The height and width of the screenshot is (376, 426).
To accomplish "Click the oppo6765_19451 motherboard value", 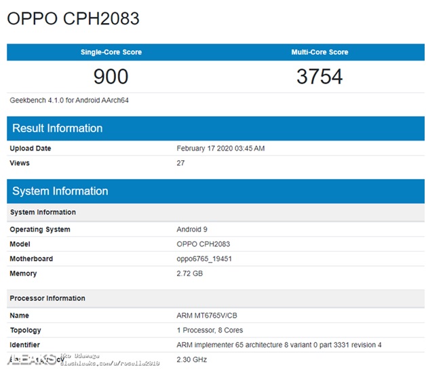I will [x=204, y=259].
